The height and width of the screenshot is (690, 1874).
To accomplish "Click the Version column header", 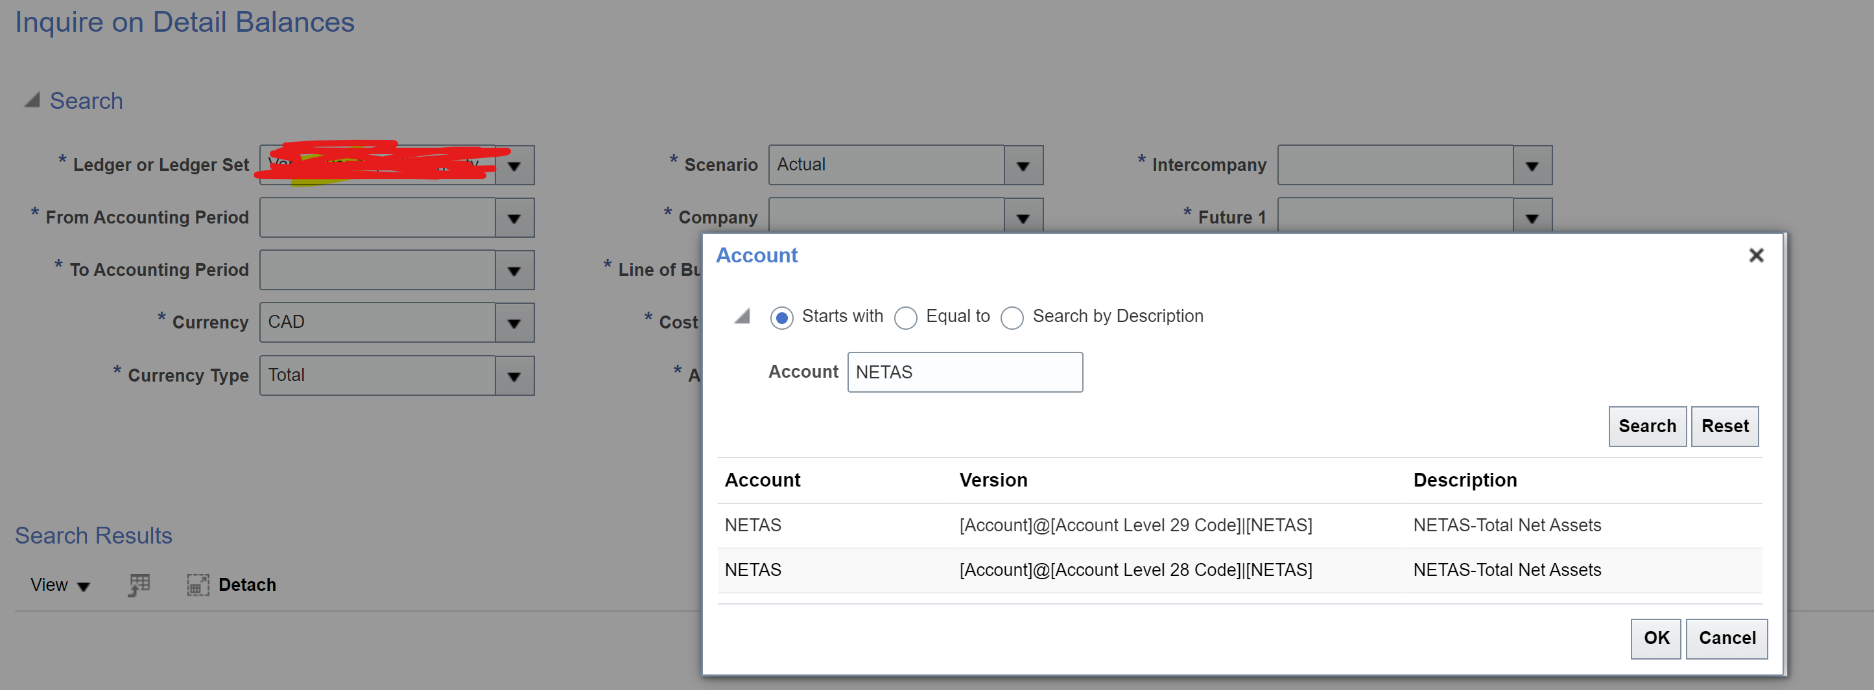I will [x=993, y=480].
